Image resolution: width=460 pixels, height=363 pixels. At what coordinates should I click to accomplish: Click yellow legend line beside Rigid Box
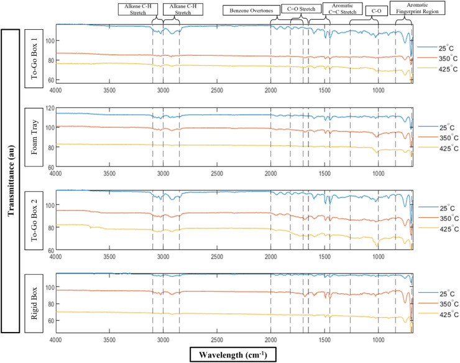pyautogui.click(x=428, y=313)
